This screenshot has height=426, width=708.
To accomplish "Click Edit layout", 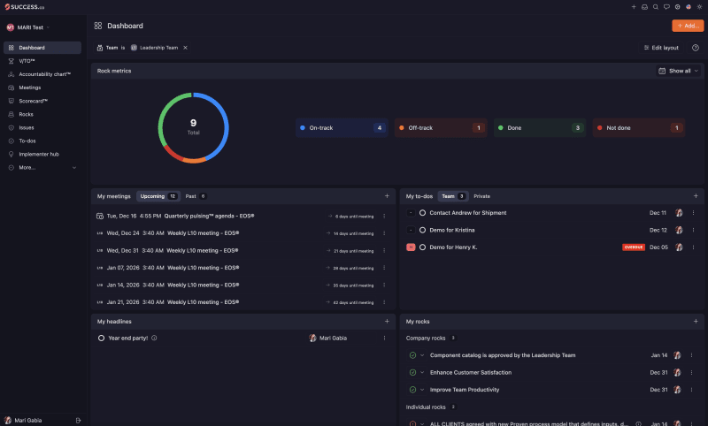I will (x=661, y=48).
